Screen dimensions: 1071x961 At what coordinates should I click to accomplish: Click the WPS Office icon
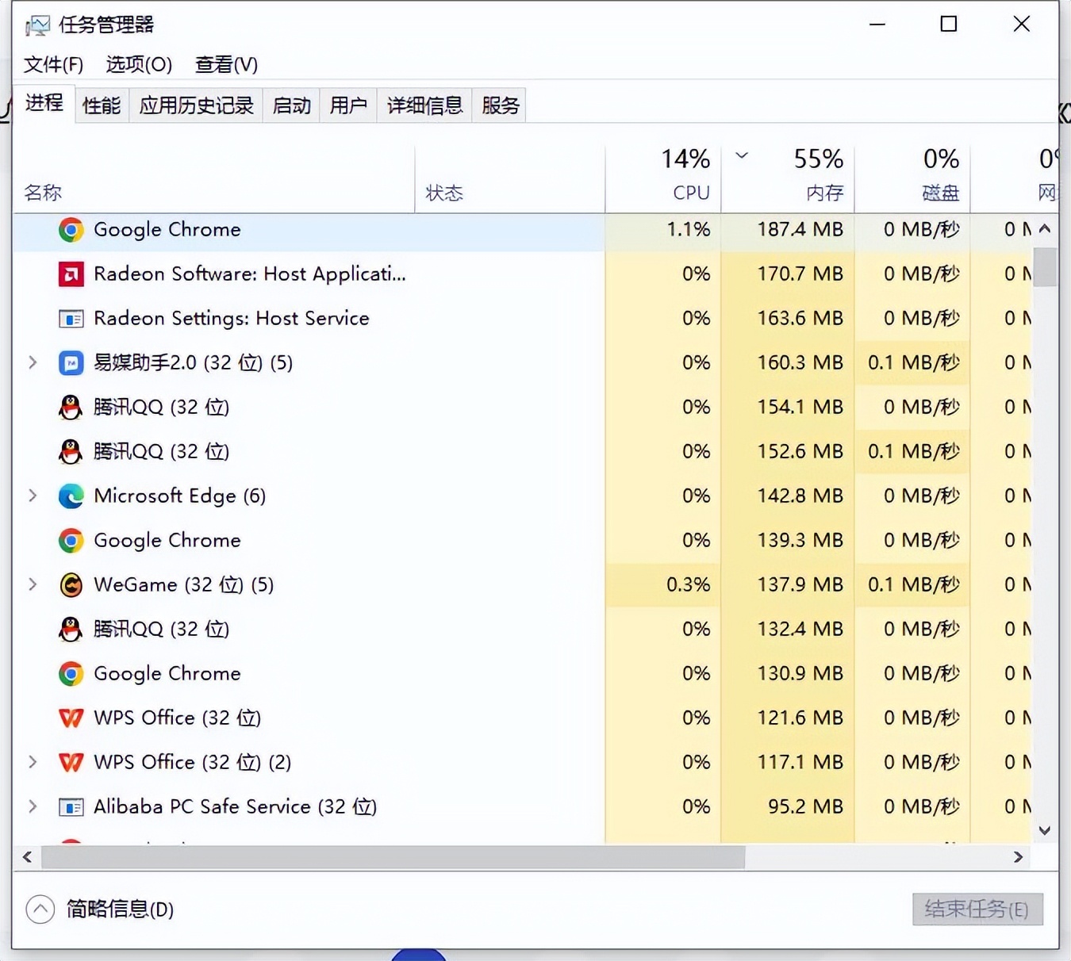pyautogui.click(x=71, y=718)
